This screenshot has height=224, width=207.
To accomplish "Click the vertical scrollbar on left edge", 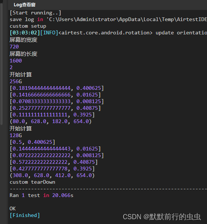I will click(1, 64).
